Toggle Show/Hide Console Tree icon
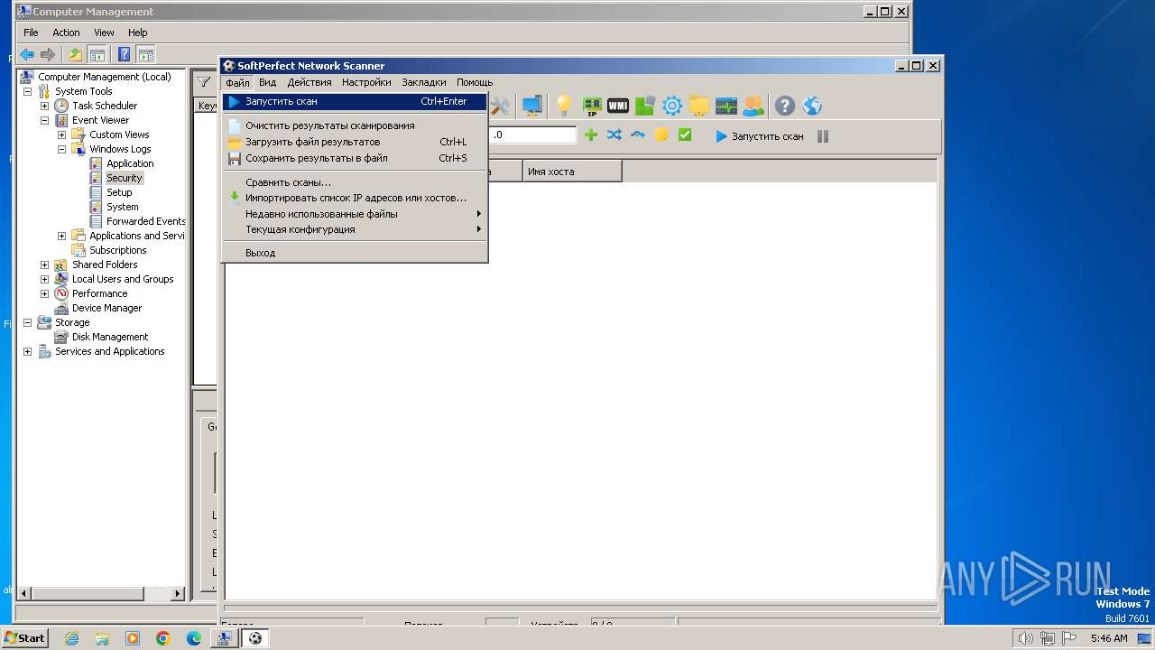This screenshot has width=1155, height=650. 97,54
